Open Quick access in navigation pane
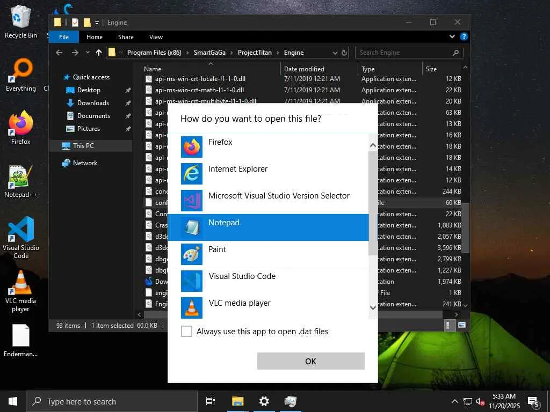The height and width of the screenshot is (412, 550). coord(91,77)
